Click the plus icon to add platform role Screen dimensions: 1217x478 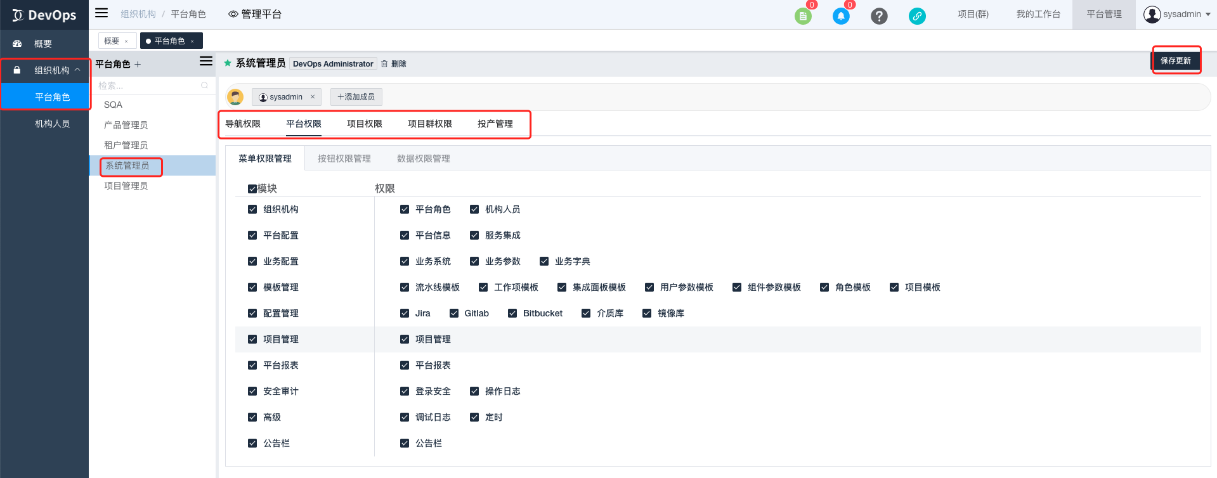tap(138, 65)
